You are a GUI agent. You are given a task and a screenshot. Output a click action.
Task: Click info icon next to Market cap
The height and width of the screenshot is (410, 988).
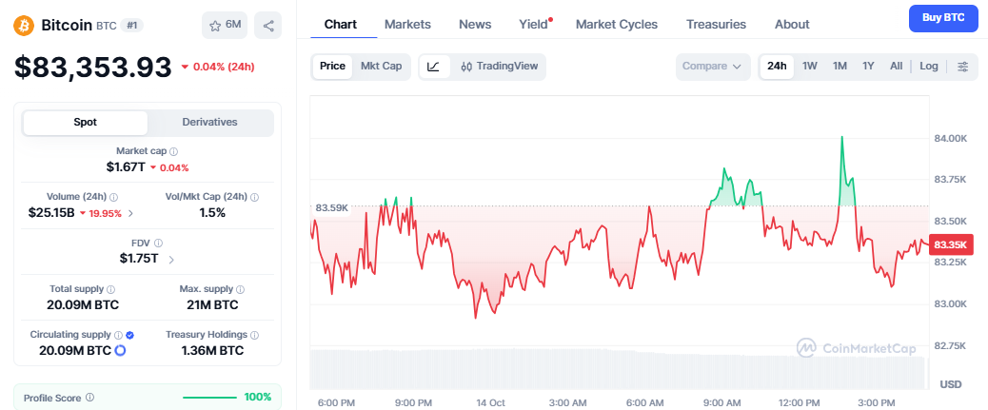pos(174,151)
